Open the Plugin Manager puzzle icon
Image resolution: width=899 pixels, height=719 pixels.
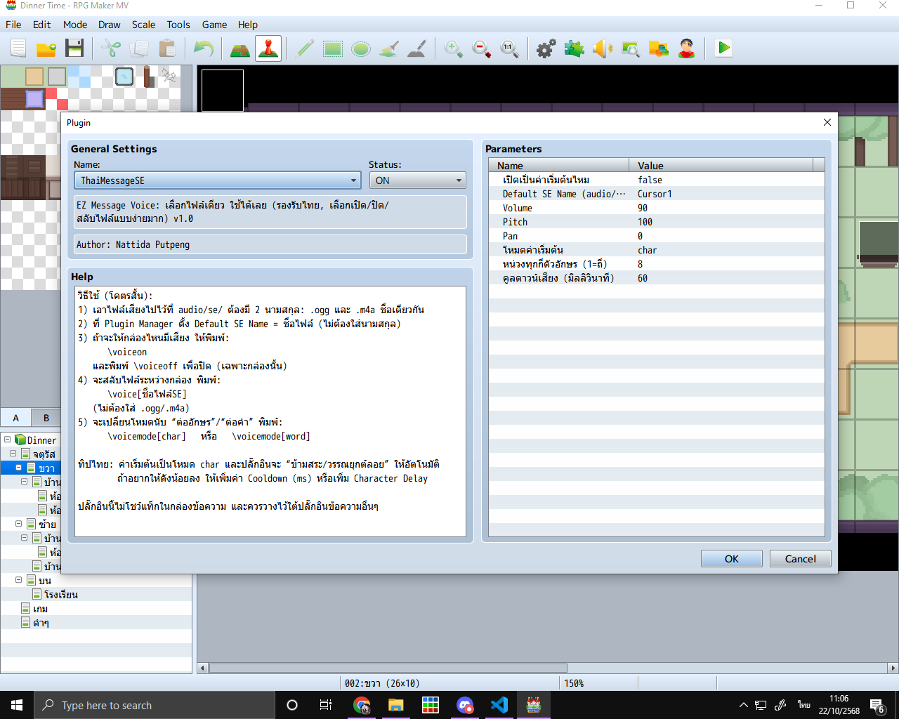575,48
